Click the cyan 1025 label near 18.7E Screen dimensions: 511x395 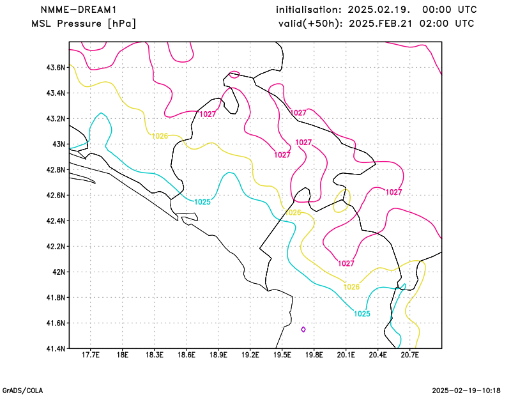click(x=202, y=202)
